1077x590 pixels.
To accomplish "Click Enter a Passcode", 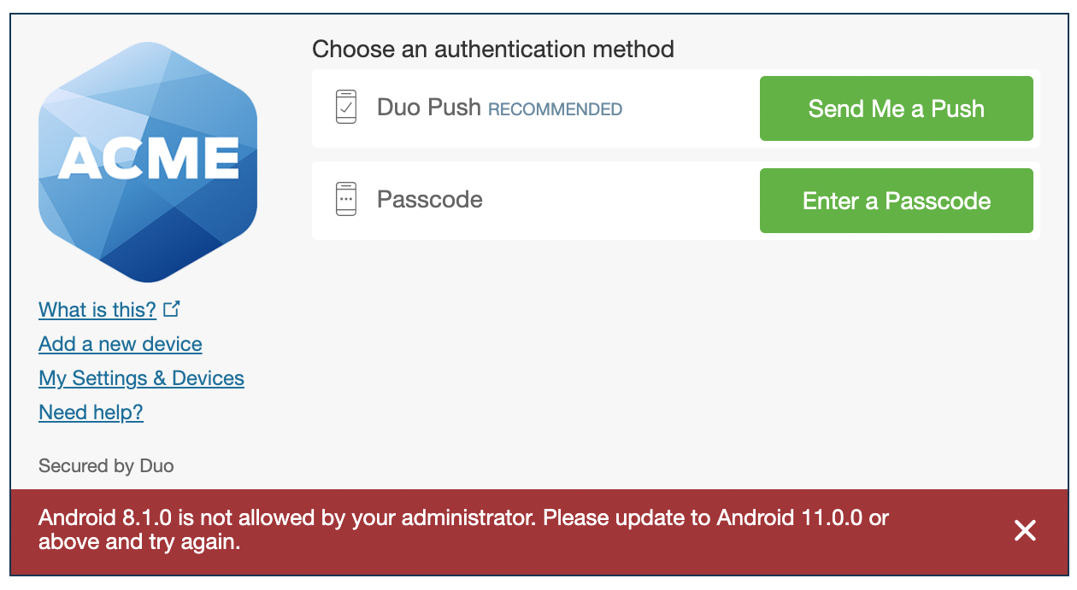I will pyautogui.click(x=896, y=201).
